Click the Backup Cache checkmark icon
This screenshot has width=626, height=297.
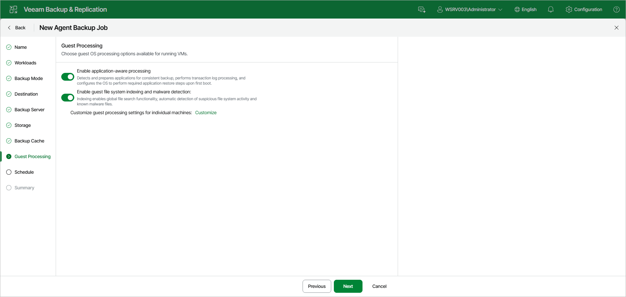[9, 141]
